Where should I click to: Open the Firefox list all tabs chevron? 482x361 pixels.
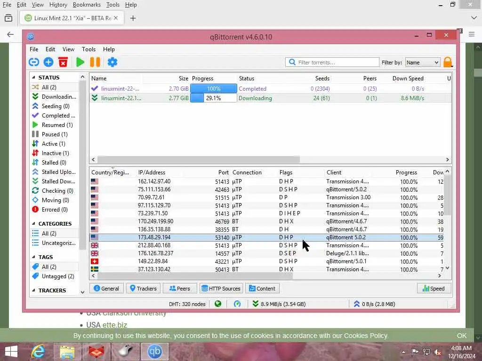coord(474,18)
